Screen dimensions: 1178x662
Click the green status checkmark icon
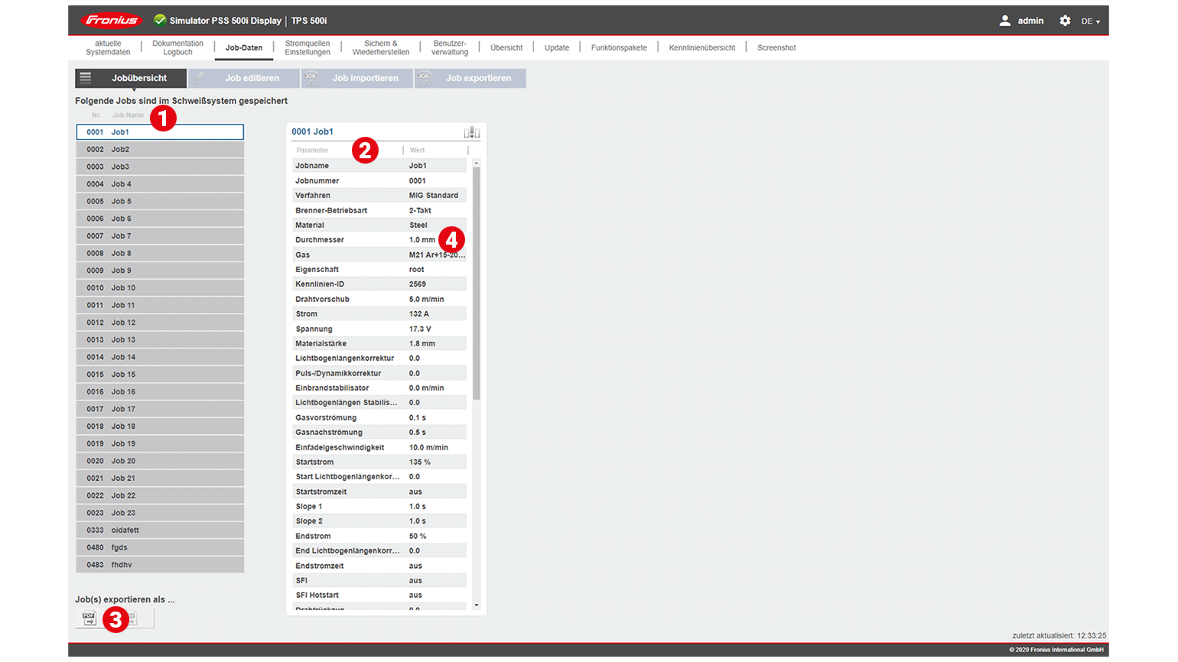[x=160, y=21]
